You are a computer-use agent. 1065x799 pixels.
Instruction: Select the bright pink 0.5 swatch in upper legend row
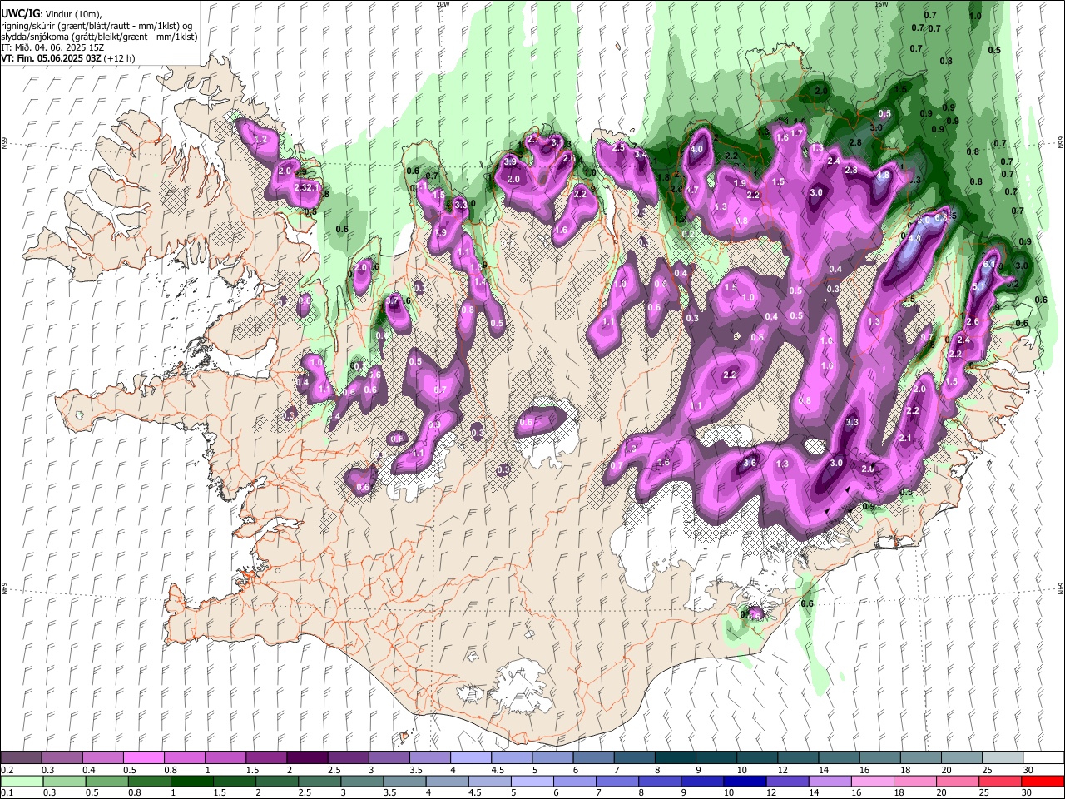pyautogui.click(x=143, y=757)
